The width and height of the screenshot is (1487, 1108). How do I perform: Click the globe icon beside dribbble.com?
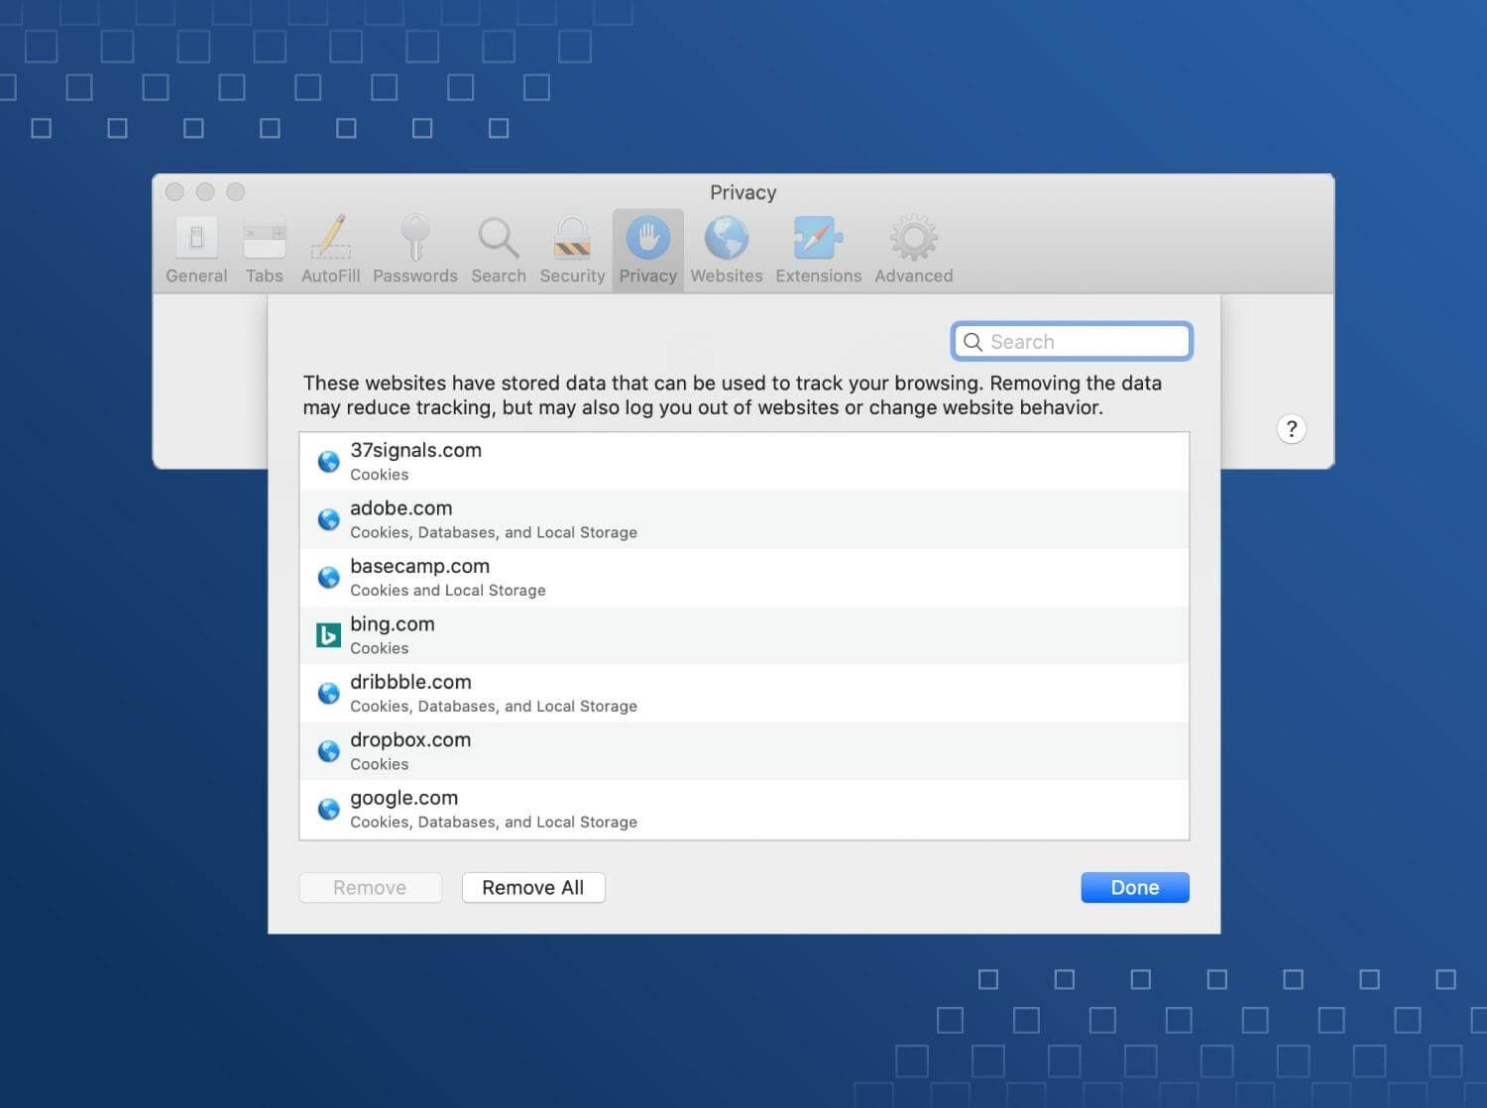328,694
